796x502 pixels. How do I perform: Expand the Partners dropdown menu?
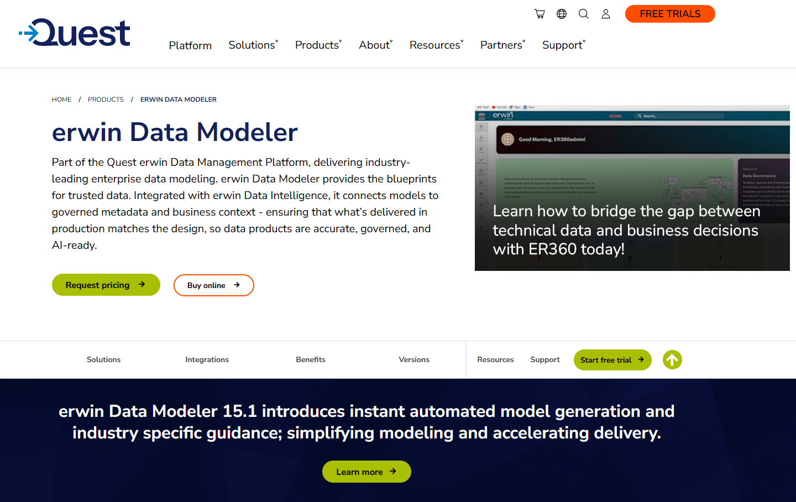(x=502, y=45)
